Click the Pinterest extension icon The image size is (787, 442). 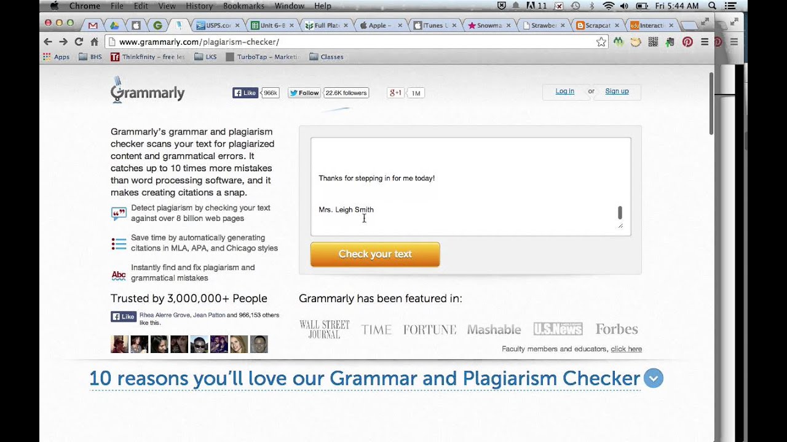click(687, 42)
